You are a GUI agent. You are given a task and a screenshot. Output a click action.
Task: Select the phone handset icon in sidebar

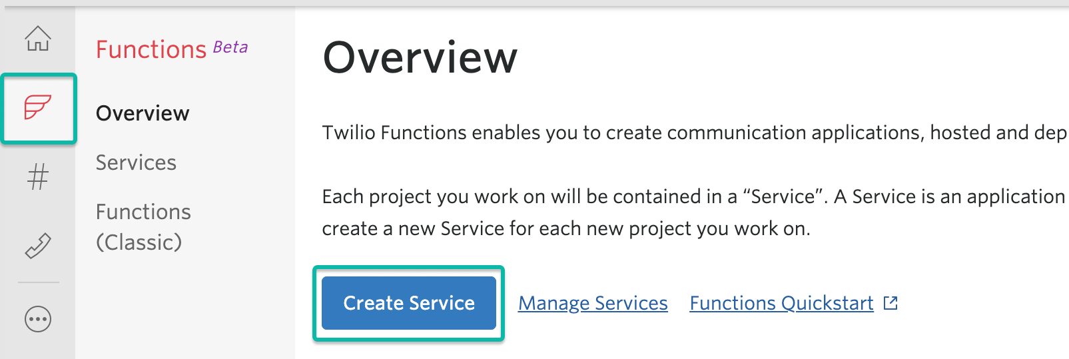click(38, 246)
